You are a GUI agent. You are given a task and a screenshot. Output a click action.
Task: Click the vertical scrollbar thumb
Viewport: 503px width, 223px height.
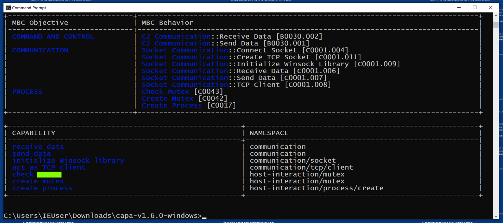tap(496, 24)
